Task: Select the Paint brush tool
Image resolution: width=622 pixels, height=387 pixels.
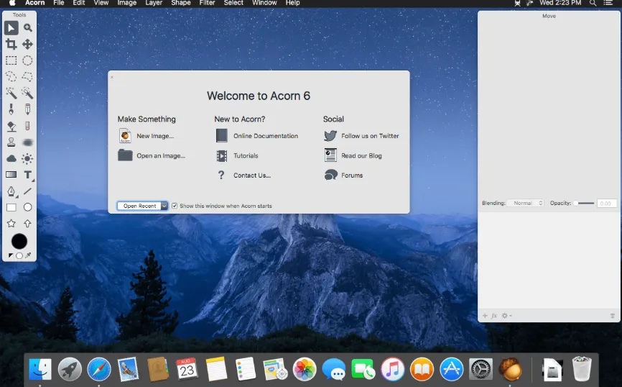Action: pyautogui.click(x=11, y=109)
